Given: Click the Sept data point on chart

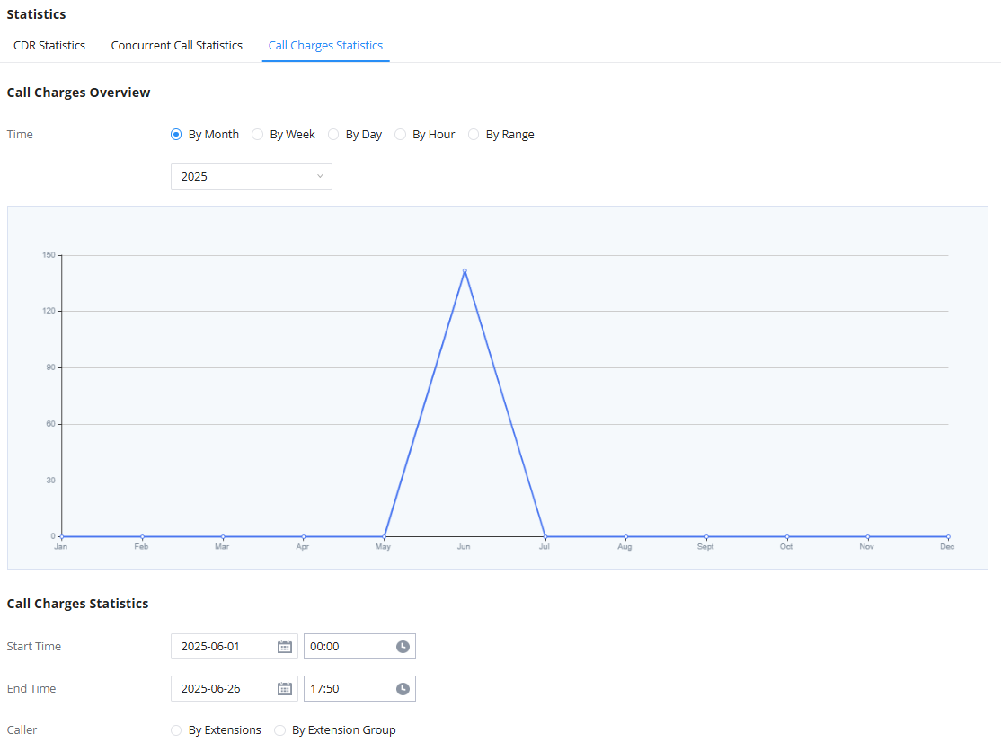Looking at the screenshot, I should [x=706, y=536].
